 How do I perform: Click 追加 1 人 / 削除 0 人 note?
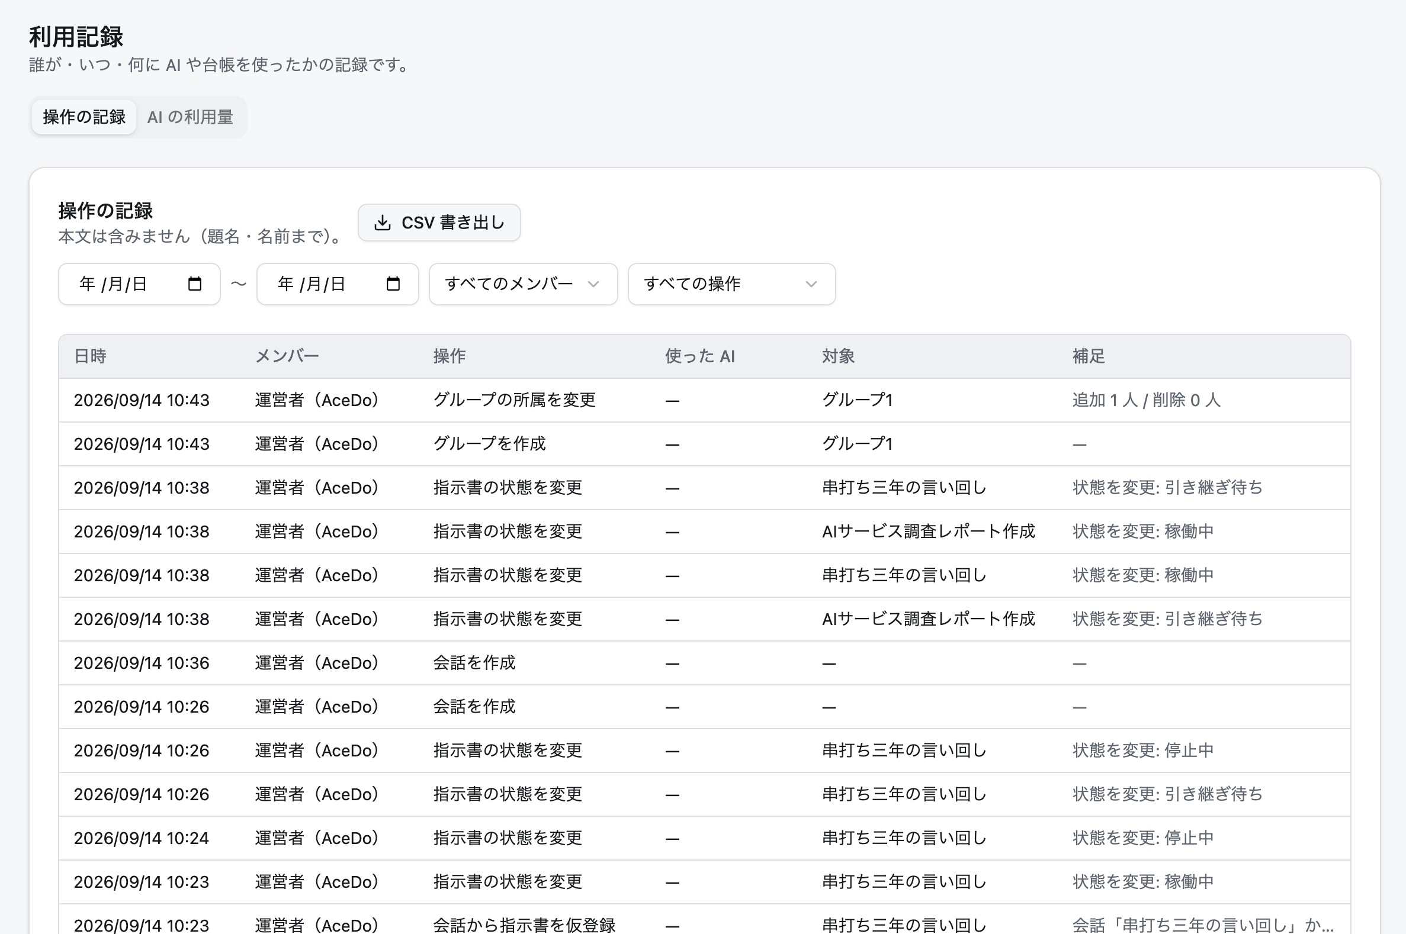[x=1147, y=400]
